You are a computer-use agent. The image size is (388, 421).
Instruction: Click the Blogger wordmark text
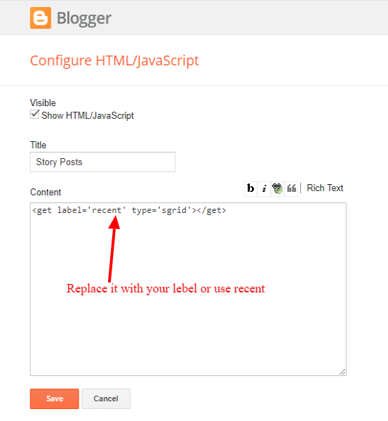click(x=84, y=18)
